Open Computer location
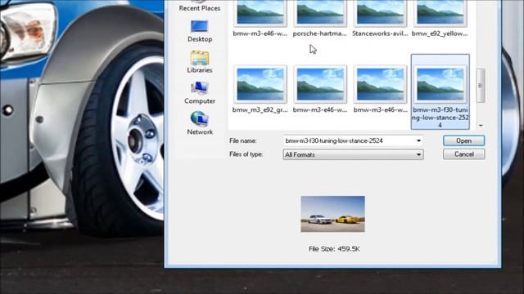The image size is (524, 294). 200,92
